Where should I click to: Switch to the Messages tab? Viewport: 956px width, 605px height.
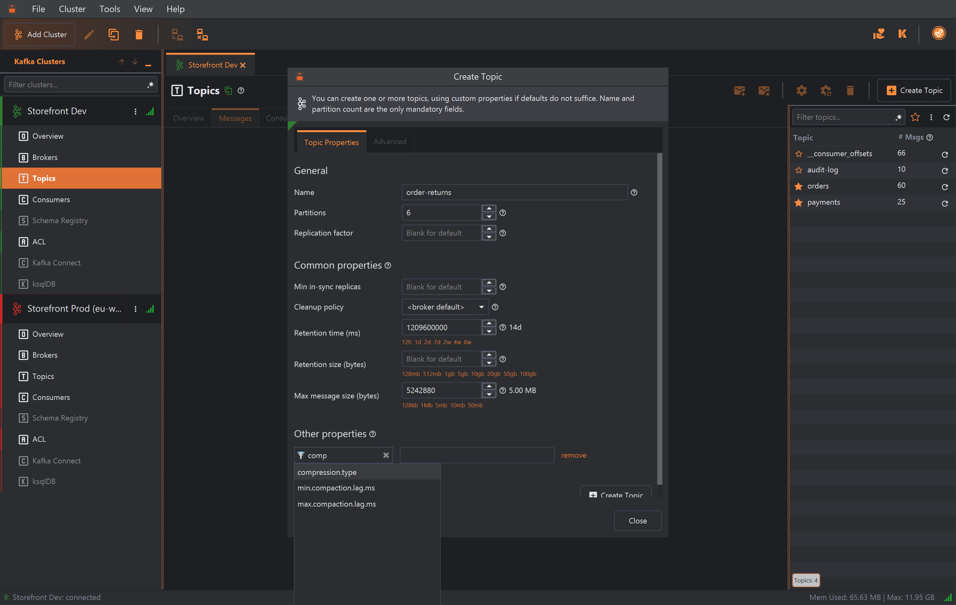(235, 118)
